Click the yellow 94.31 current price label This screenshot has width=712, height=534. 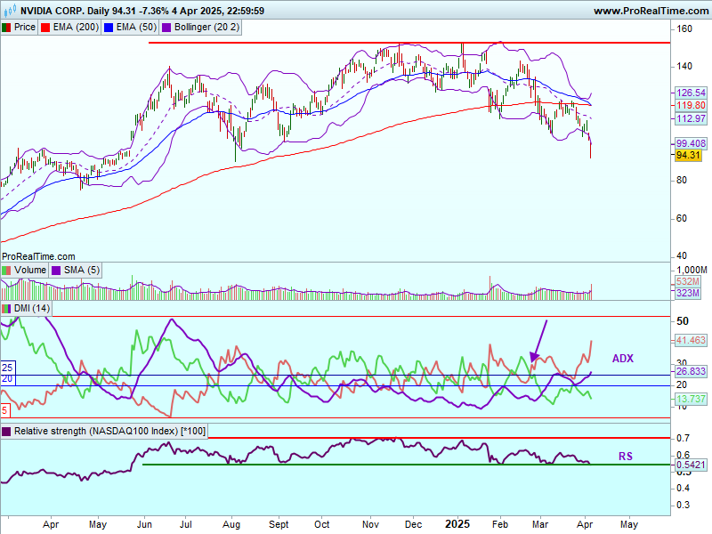click(x=688, y=155)
